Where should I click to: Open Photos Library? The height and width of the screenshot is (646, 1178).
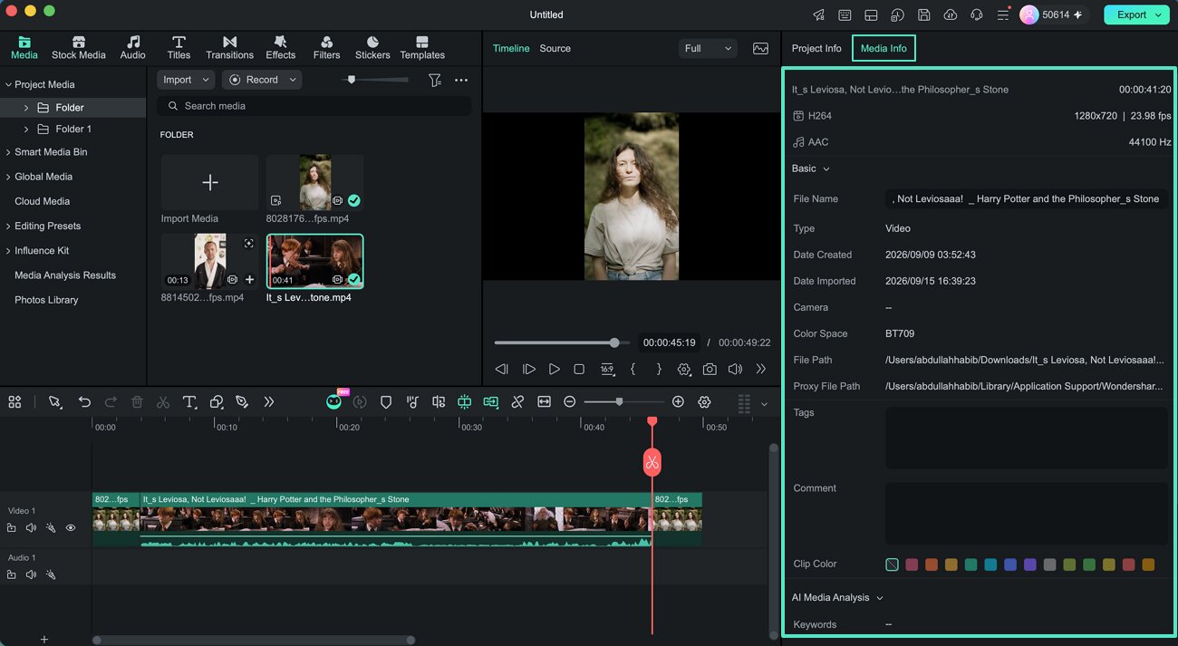tap(46, 300)
